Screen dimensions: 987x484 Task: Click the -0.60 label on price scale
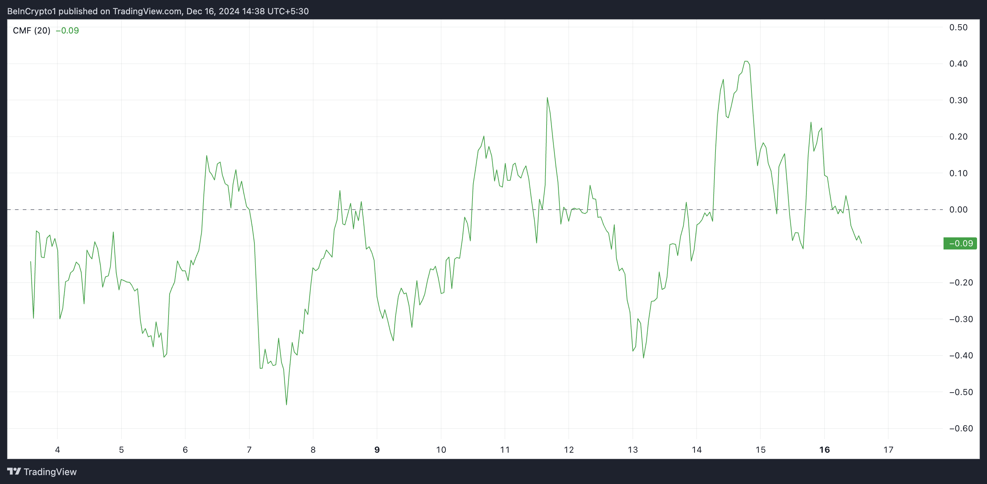point(961,428)
